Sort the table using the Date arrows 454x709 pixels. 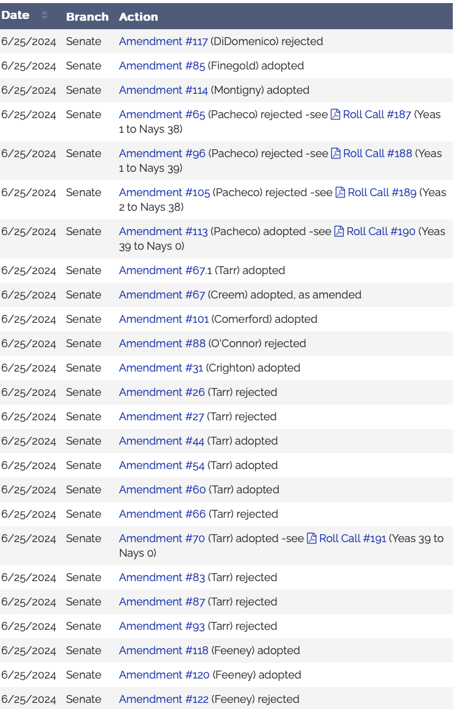tap(44, 15)
